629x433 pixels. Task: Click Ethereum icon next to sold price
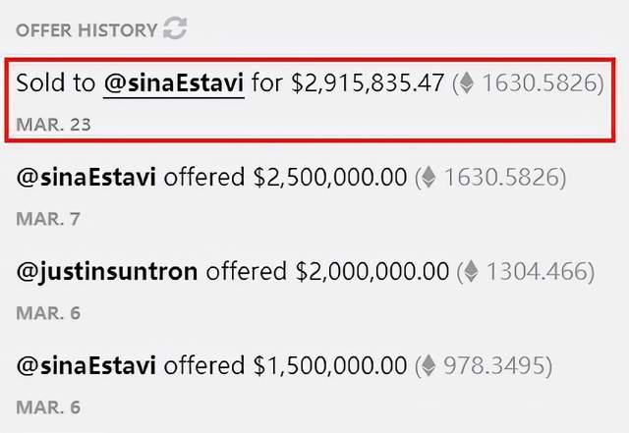pos(467,82)
